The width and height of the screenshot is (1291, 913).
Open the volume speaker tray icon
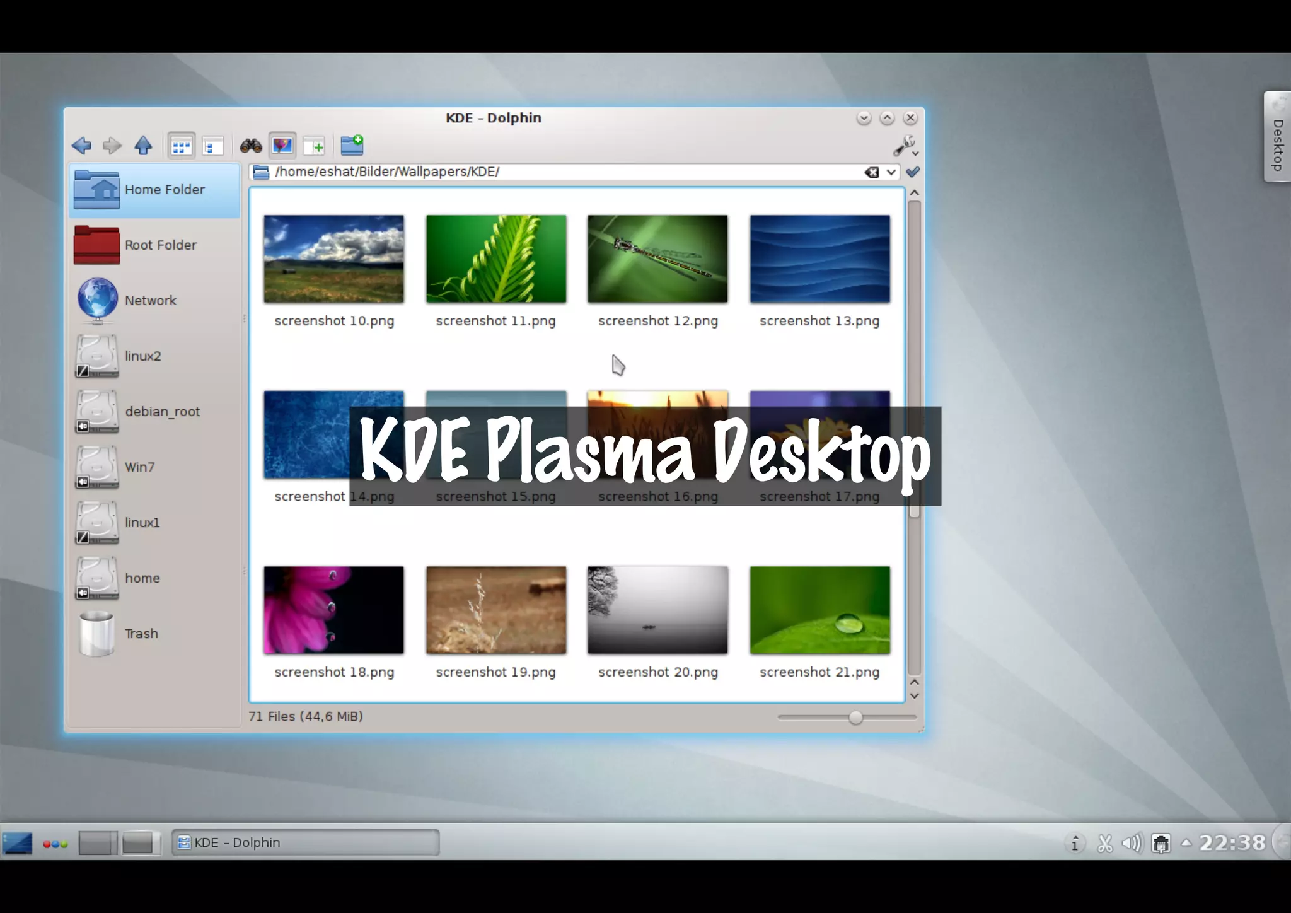(1132, 843)
